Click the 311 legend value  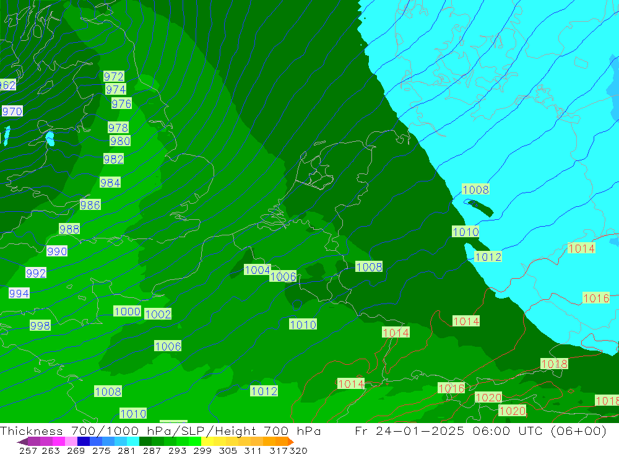click(x=253, y=450)
